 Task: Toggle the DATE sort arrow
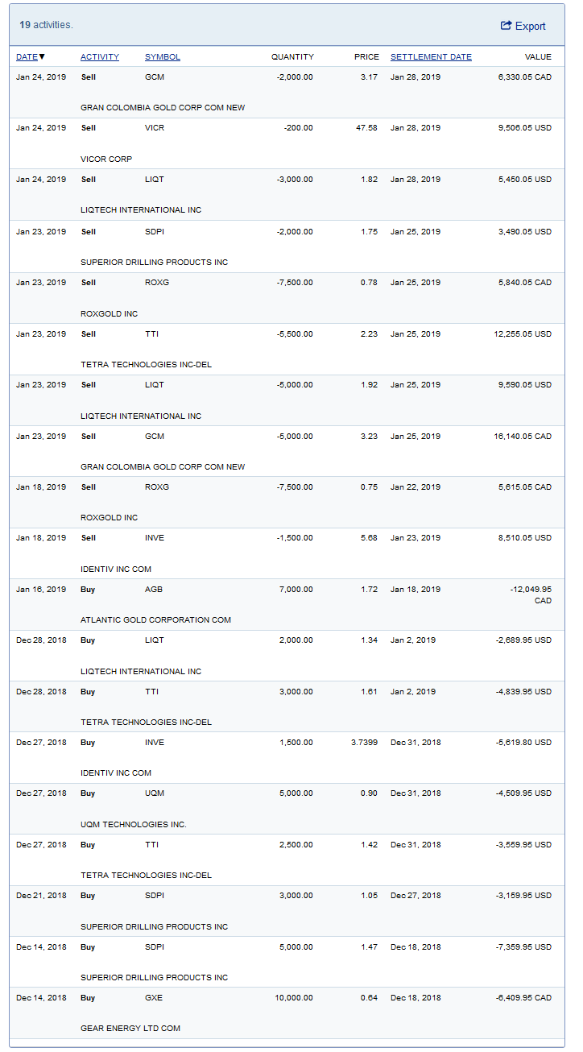click(42, 57)
